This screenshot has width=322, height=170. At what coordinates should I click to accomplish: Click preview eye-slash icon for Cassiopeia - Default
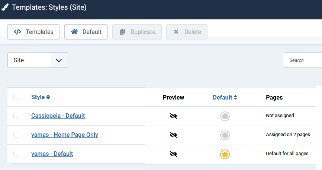(173, 116)
